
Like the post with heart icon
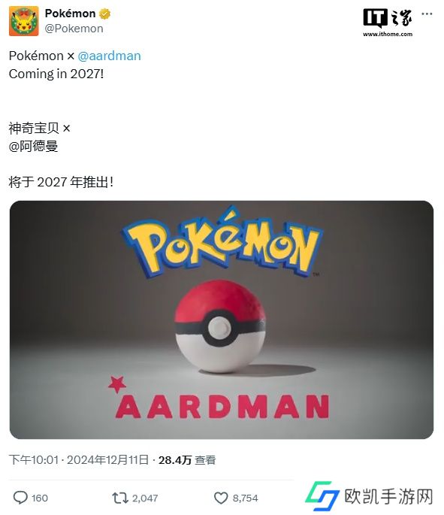[x=221, y=498]
